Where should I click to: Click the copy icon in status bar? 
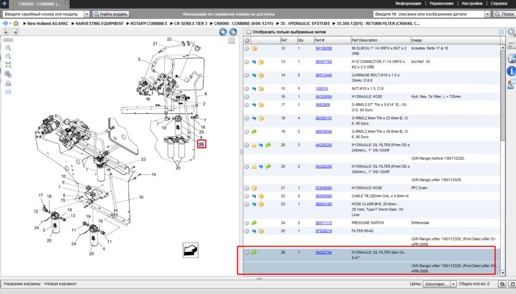(x=502, y=284)
